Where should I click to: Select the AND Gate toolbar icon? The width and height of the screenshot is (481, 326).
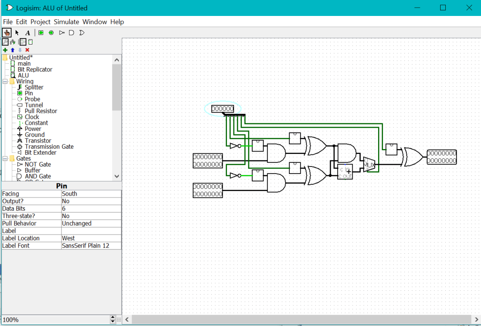(x=71, y=33)
